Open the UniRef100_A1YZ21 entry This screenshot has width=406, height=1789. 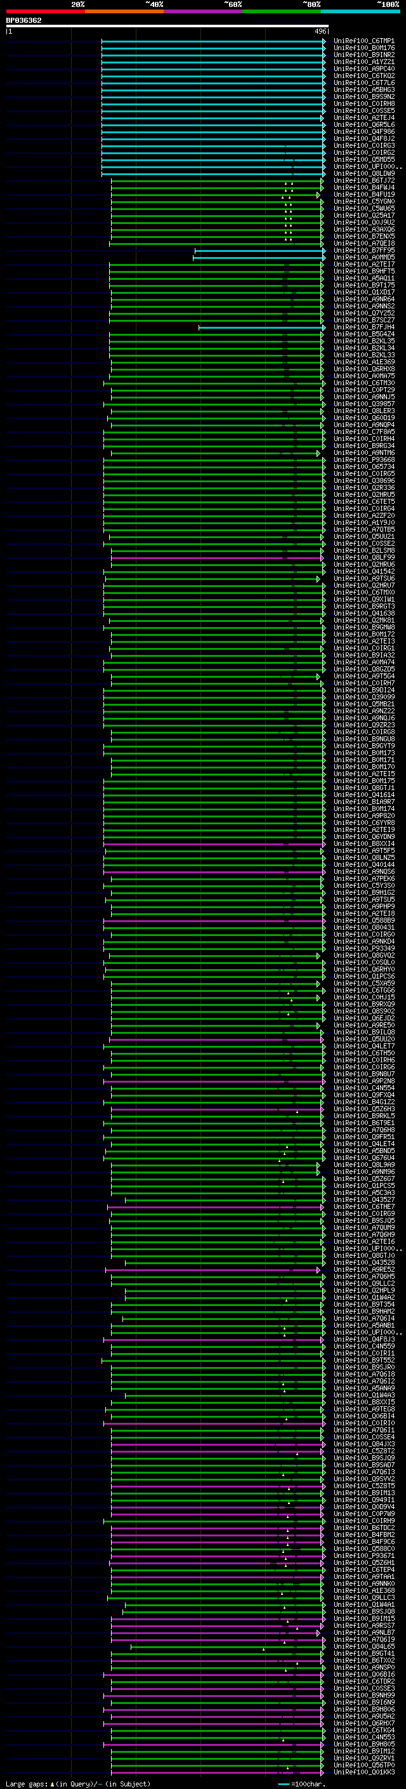363,62
